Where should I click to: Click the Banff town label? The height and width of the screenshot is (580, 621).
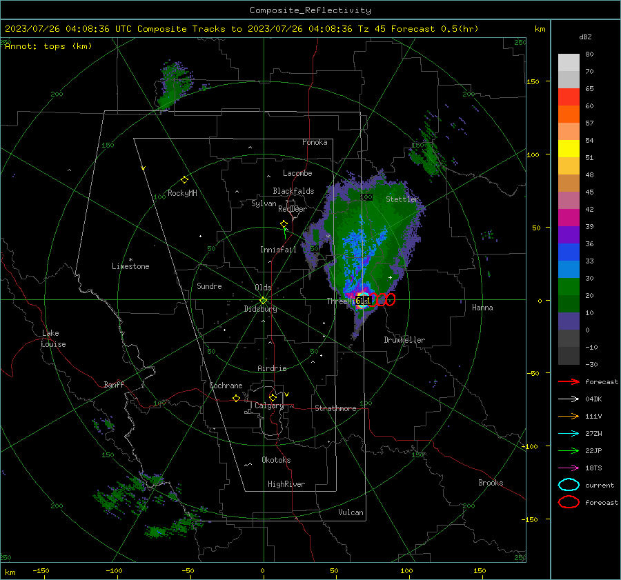(114, 384)
